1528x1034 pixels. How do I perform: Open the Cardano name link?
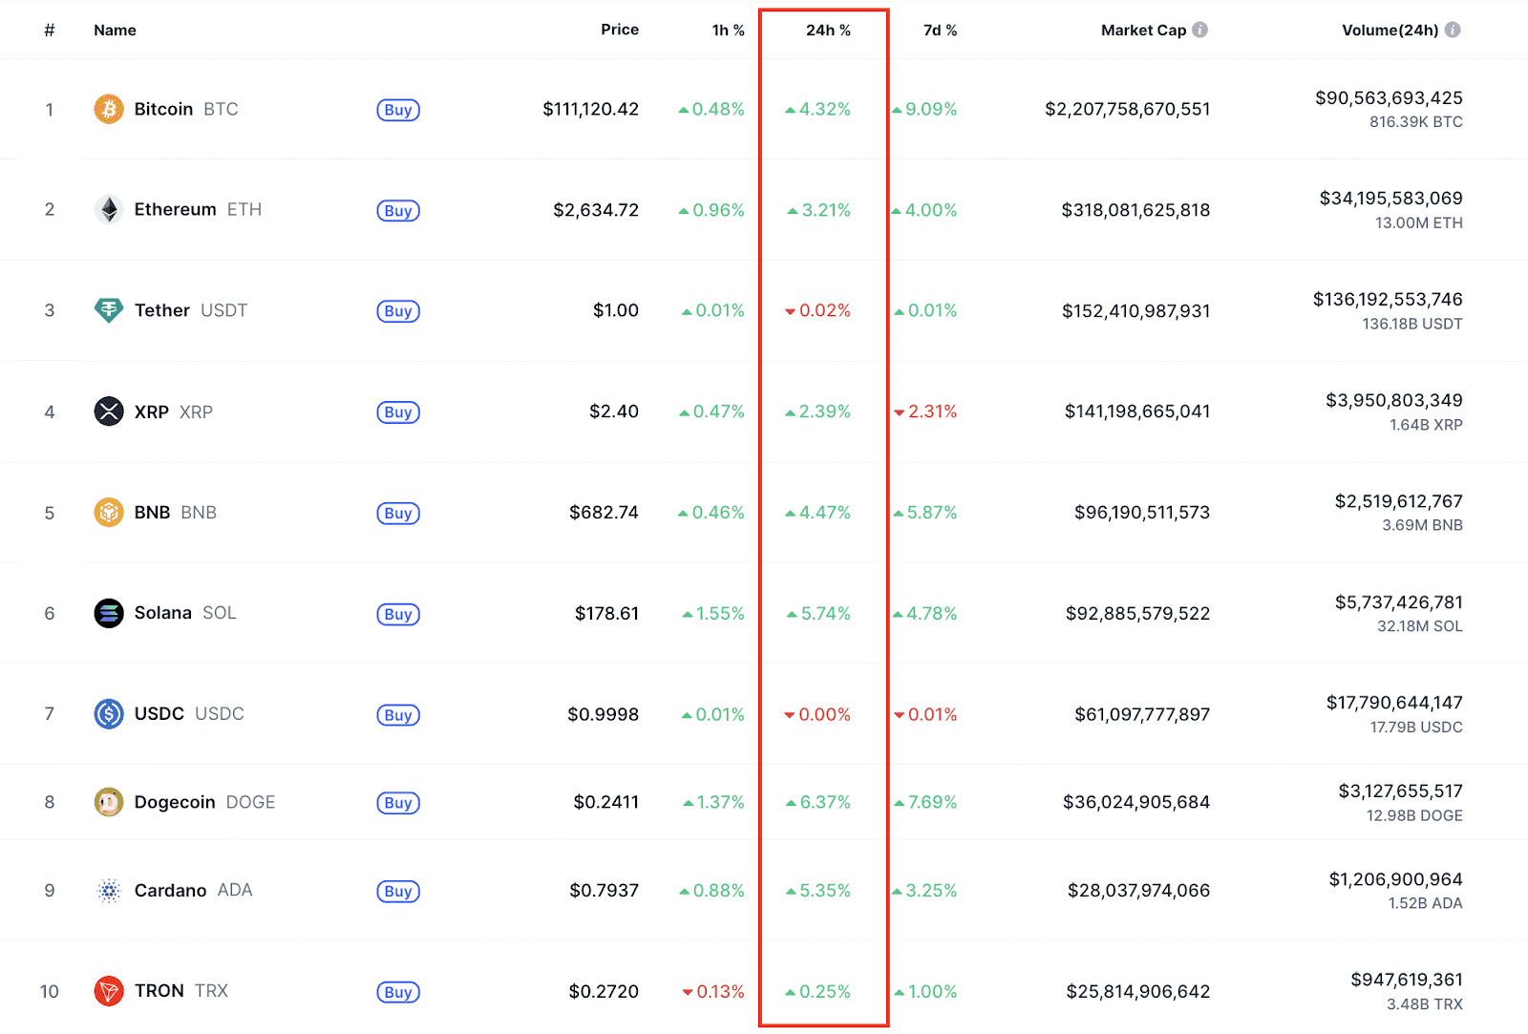pyautogui.click(x=170, y=891)
